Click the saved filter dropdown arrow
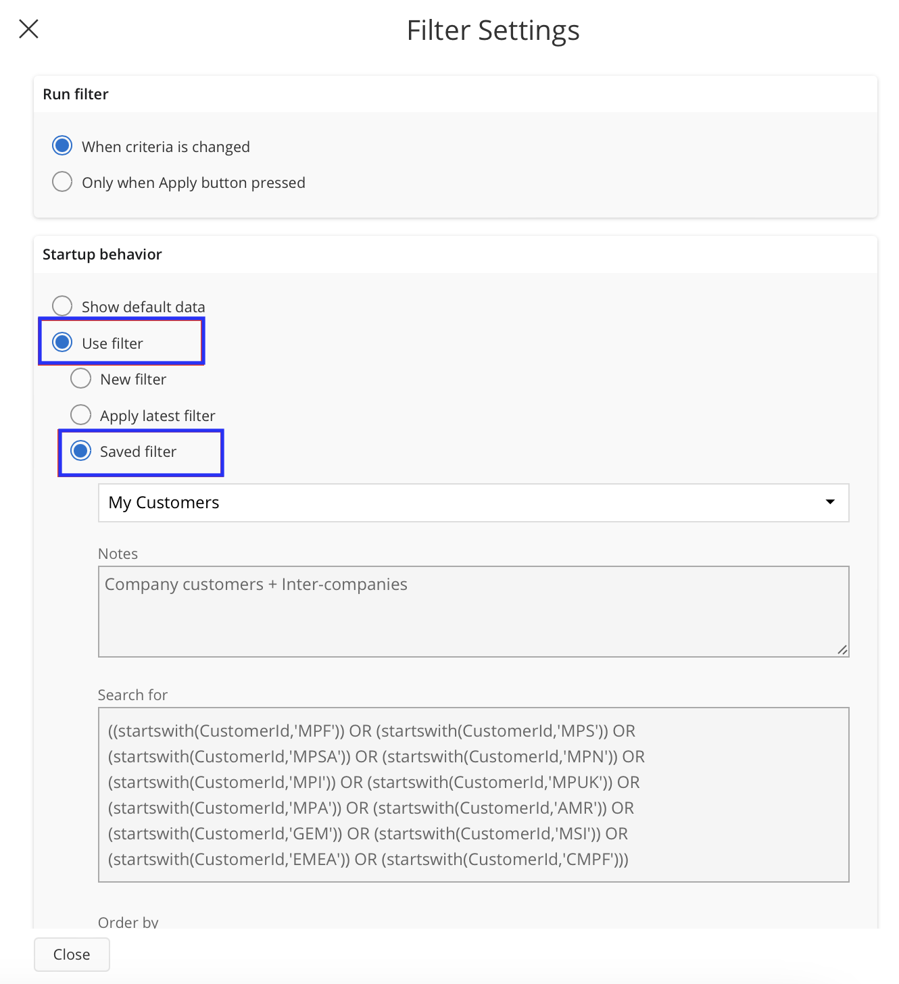This screenshot has width=899, height=984. tap(830, 502)
